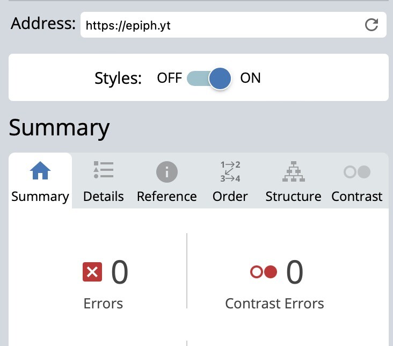Click the Styles: label
The width and height of the screenshot is (393, 346).
[118, 78]
